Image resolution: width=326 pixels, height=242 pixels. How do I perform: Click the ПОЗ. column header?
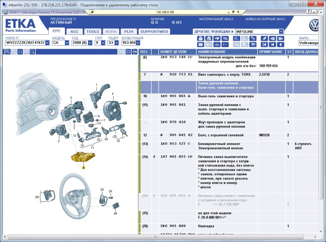tap(145, 52)
